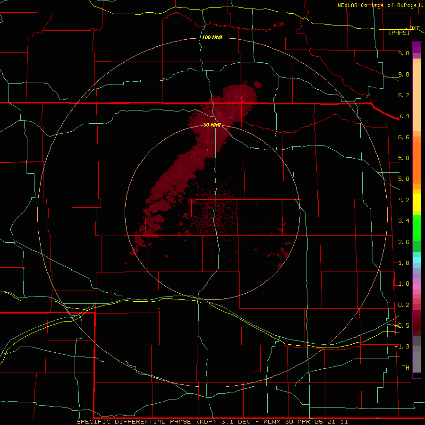
Task: Click the SPECIFIC DIFFERENTIAL PHASE (KDP) caption
Action: coord(147,422)
